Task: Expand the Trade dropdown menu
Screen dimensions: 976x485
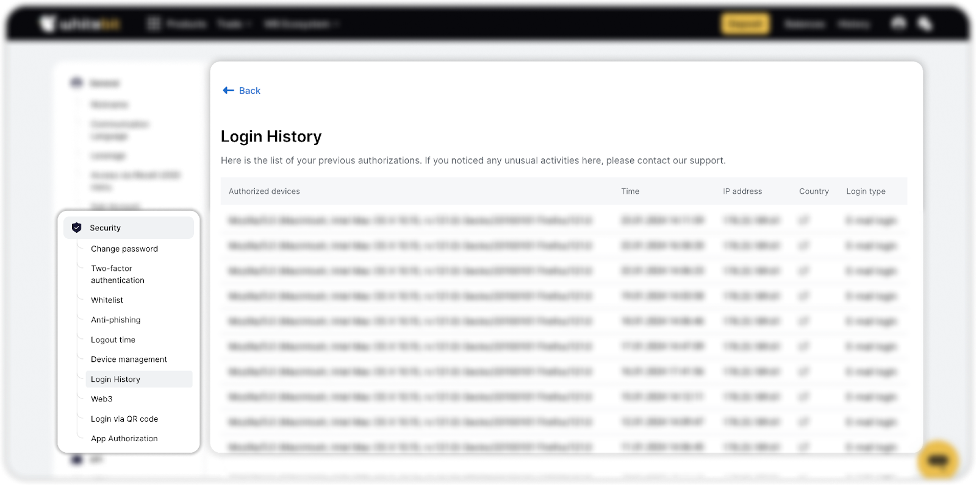Action: click(x=234, y=24)
